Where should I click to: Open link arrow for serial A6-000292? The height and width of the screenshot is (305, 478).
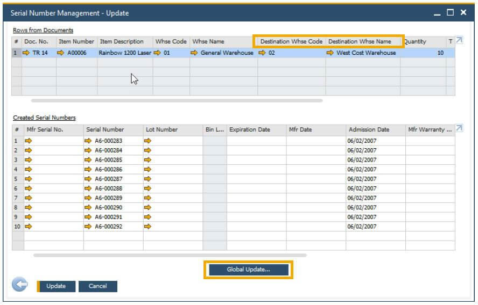point(88,227)
